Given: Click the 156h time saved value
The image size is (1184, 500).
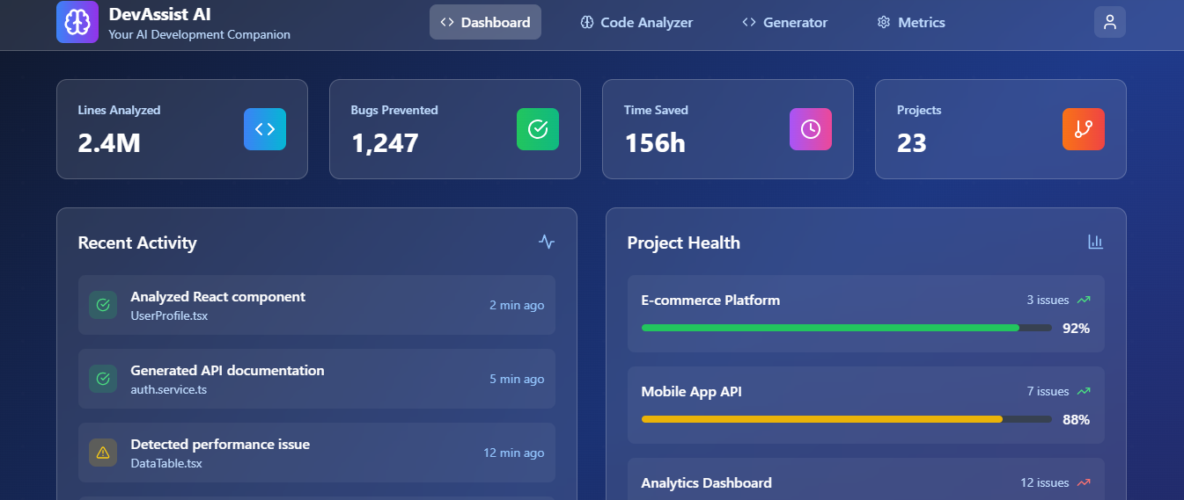Looking at the screenshot, I should click(x=655, y=143).
